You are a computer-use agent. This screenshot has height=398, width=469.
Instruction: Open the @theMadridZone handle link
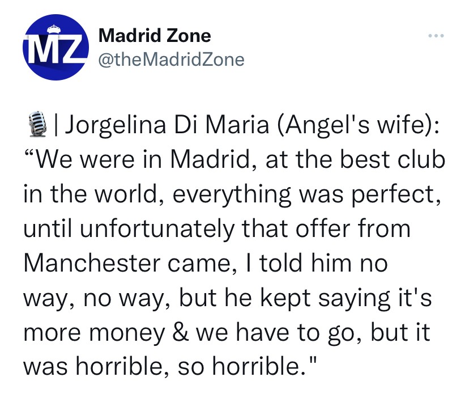click(x=171, y=58)
